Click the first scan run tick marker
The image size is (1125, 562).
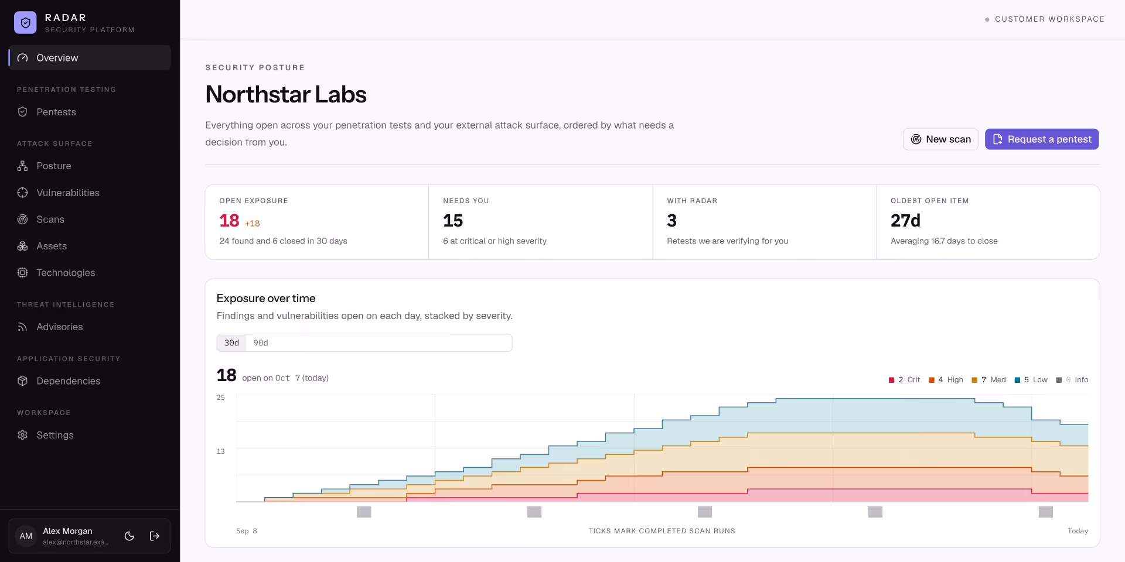364,512
